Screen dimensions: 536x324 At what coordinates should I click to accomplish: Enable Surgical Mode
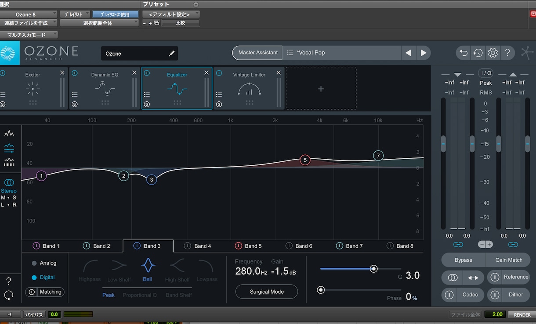[267, 292]
